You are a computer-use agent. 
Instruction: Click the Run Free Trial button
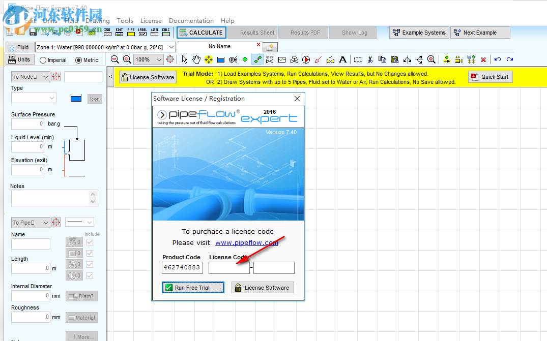[193, 288]
